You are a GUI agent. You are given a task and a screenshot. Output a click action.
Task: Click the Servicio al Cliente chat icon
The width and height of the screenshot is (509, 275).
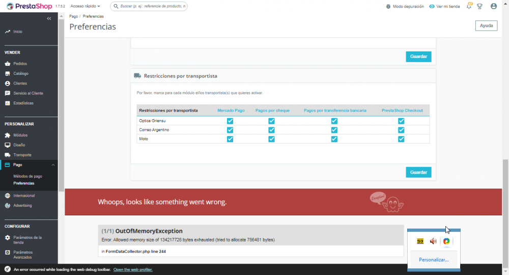point(8,93)
